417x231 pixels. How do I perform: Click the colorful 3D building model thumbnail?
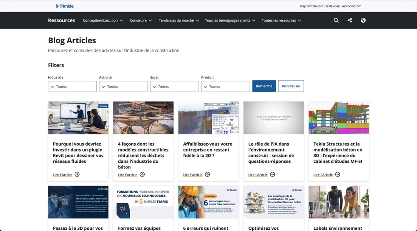pyautogui.click(x=339, y=118)
